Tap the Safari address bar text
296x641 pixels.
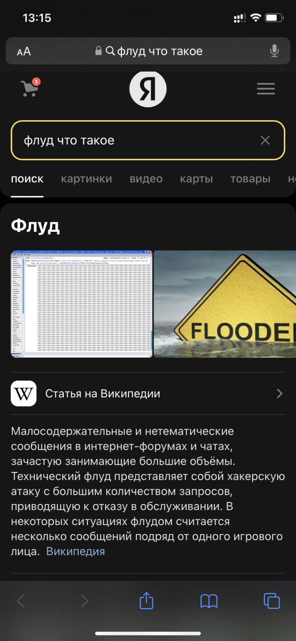point(159,51)
